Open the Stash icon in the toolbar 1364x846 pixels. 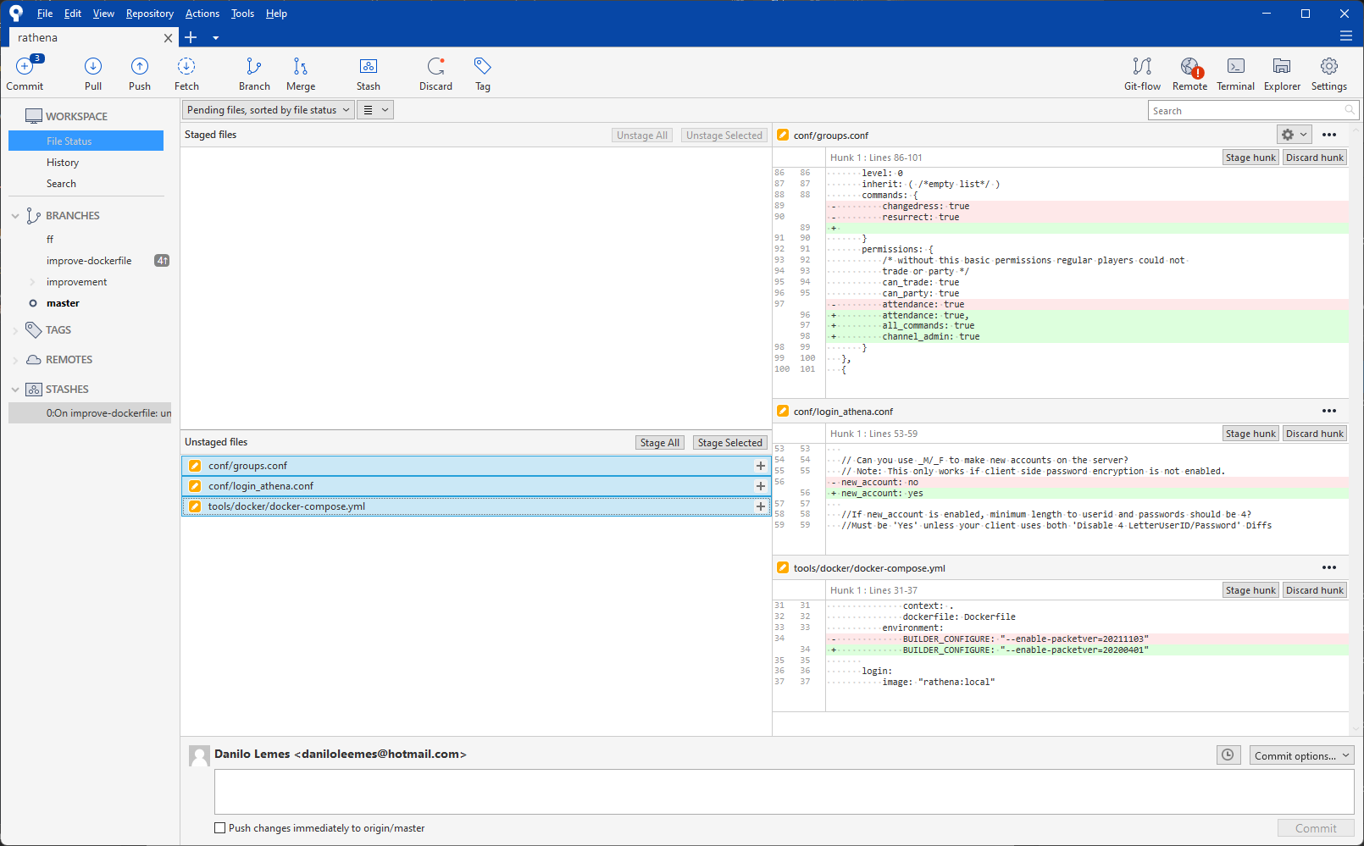point(368,73)
